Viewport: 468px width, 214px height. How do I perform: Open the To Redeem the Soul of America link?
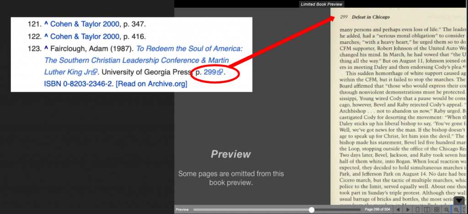pos(143,60)
